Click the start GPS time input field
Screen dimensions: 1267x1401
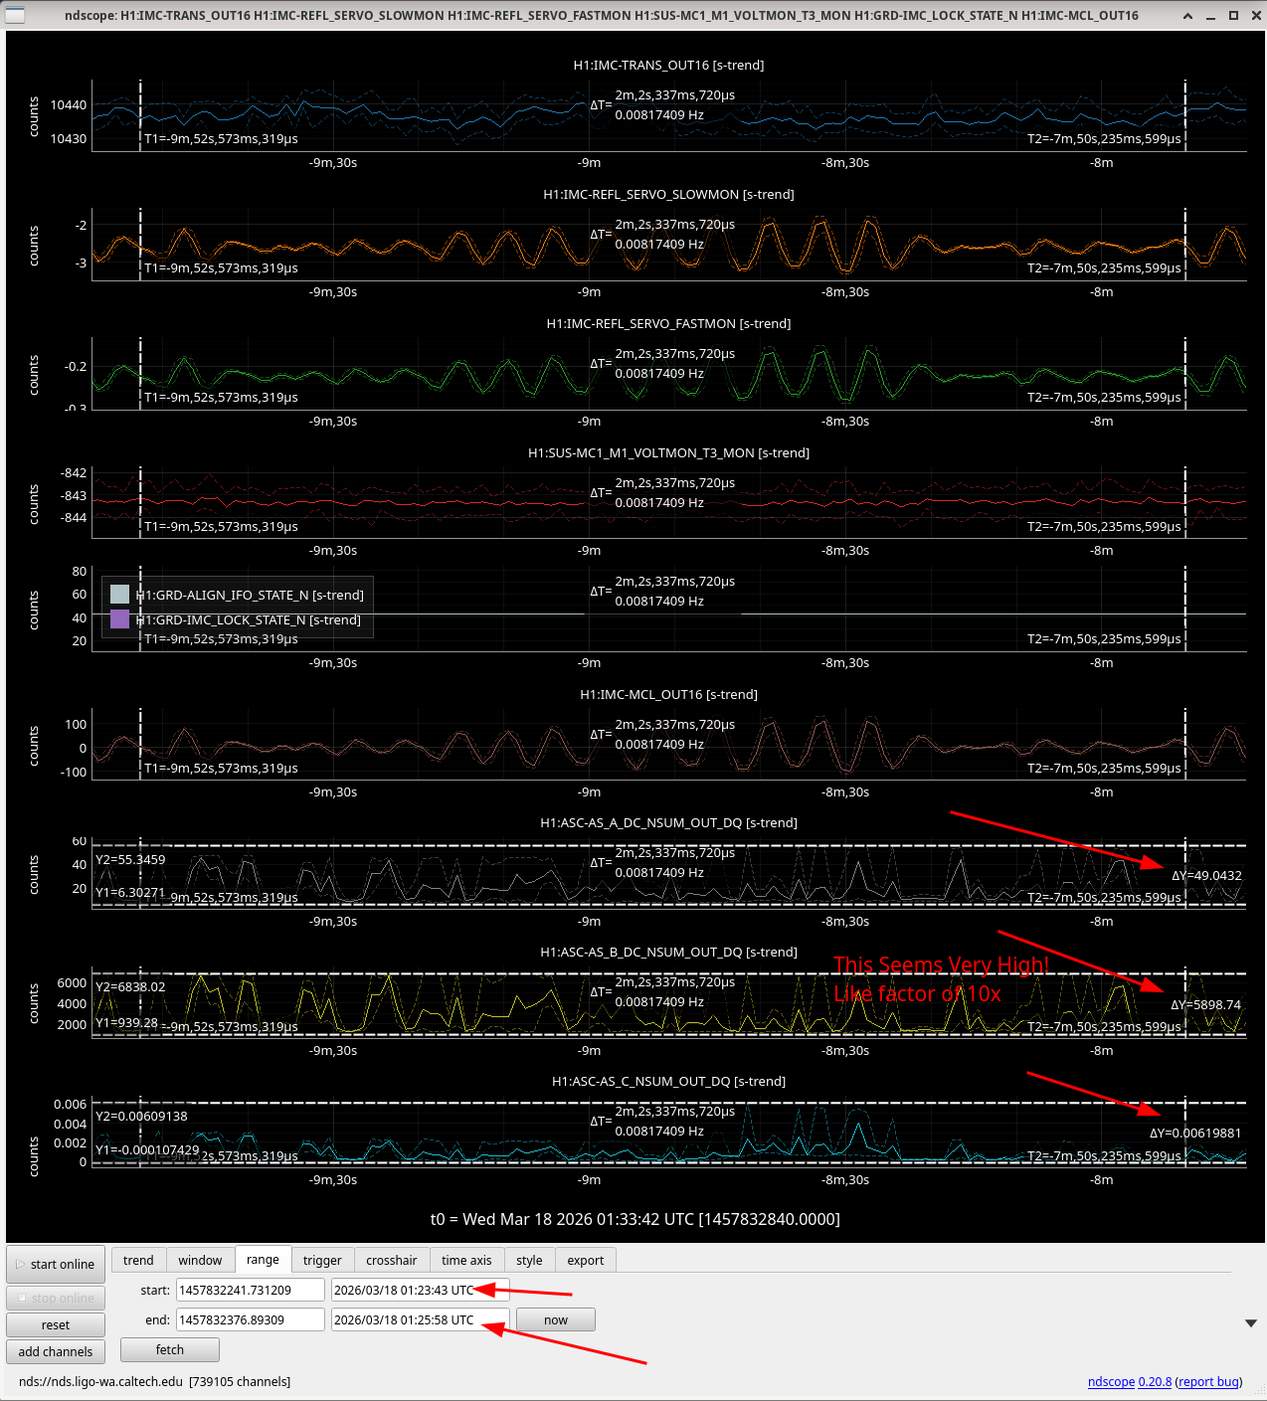coord(251,1290)
